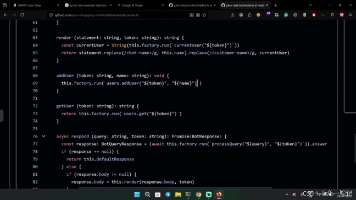Click the green circular extension icon
Screen dimensions: 356x200
[286, 15]
